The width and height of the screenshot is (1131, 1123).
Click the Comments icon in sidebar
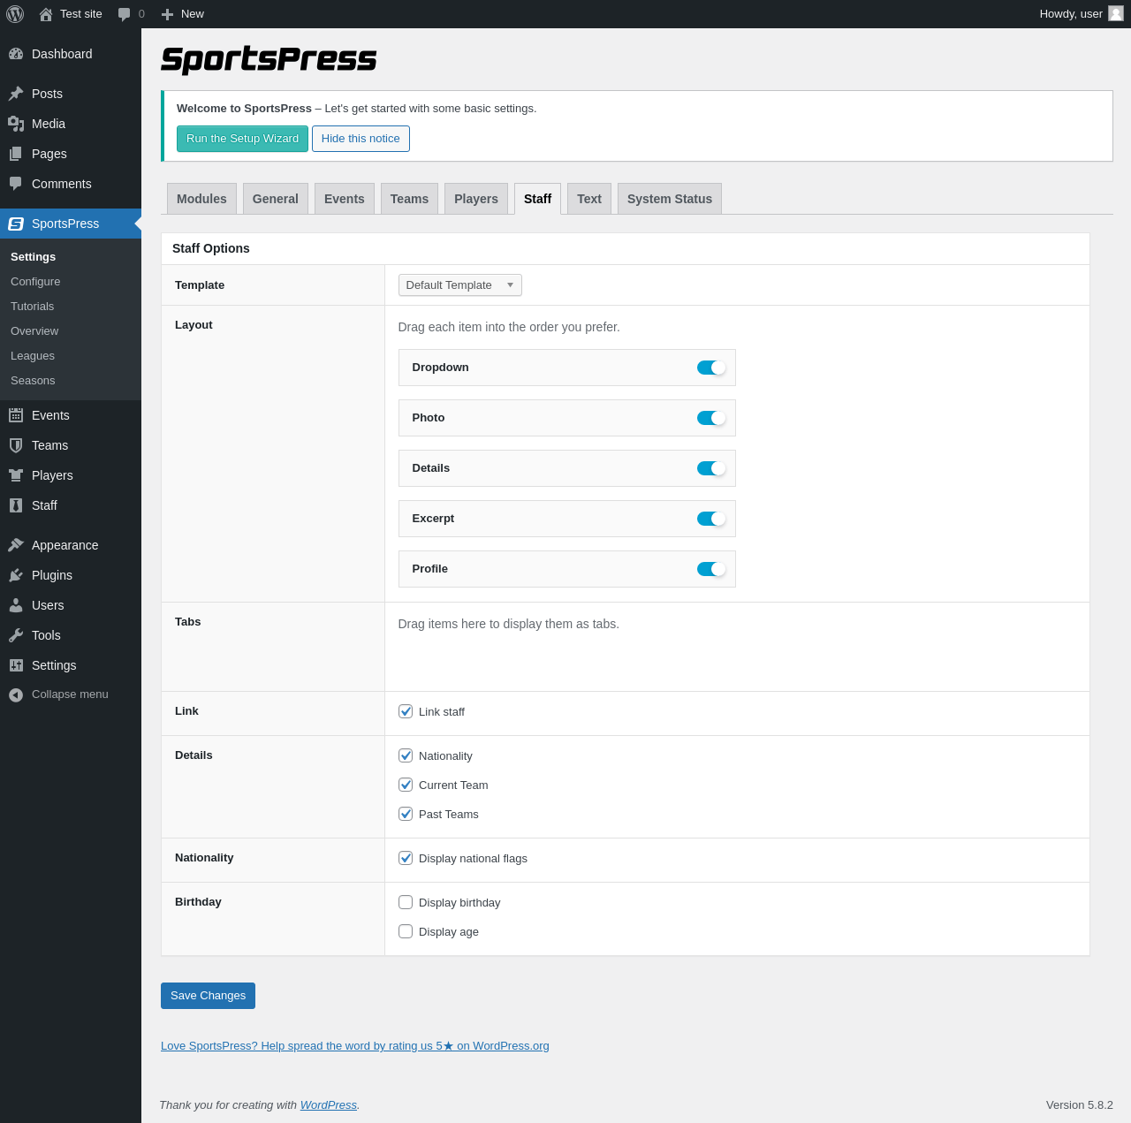coord(16,184)
